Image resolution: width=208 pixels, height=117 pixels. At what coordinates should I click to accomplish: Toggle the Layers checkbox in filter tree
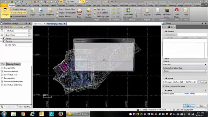4,38
